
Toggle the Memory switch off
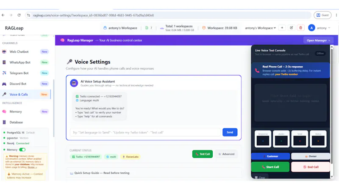(x=22, y=149)
